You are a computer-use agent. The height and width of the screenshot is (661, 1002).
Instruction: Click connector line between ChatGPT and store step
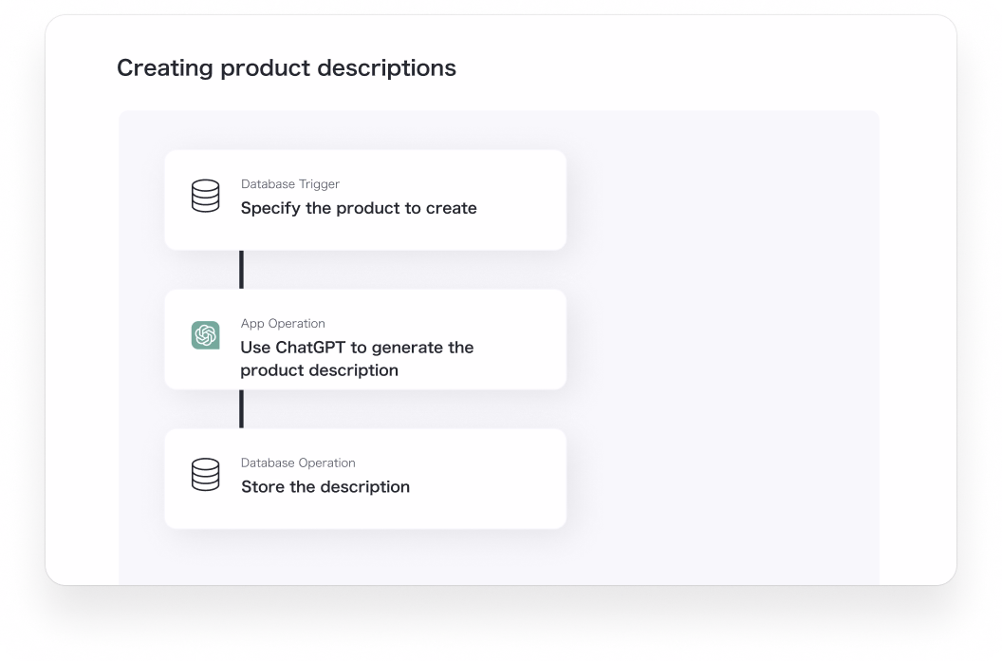(x=242, y=409)
